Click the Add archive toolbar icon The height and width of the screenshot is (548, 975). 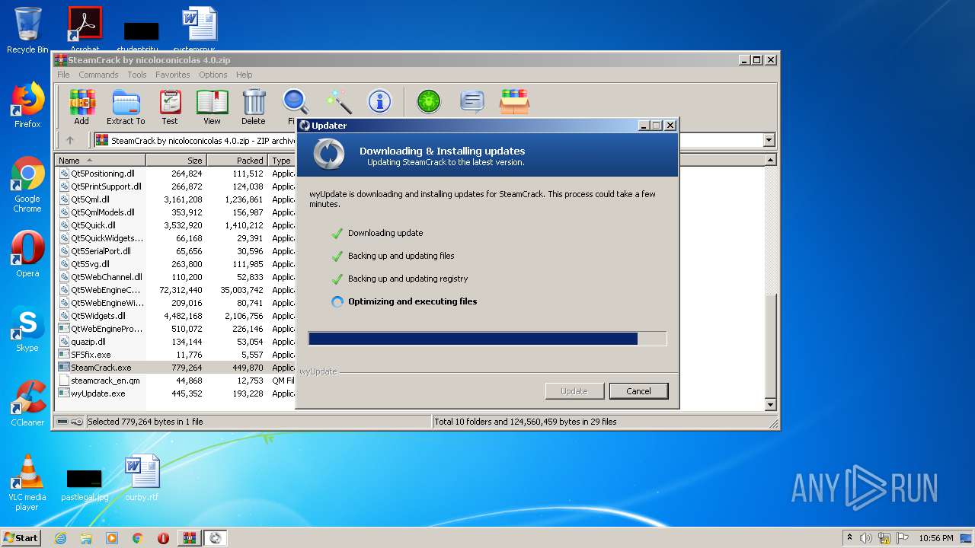pos(82,107)
